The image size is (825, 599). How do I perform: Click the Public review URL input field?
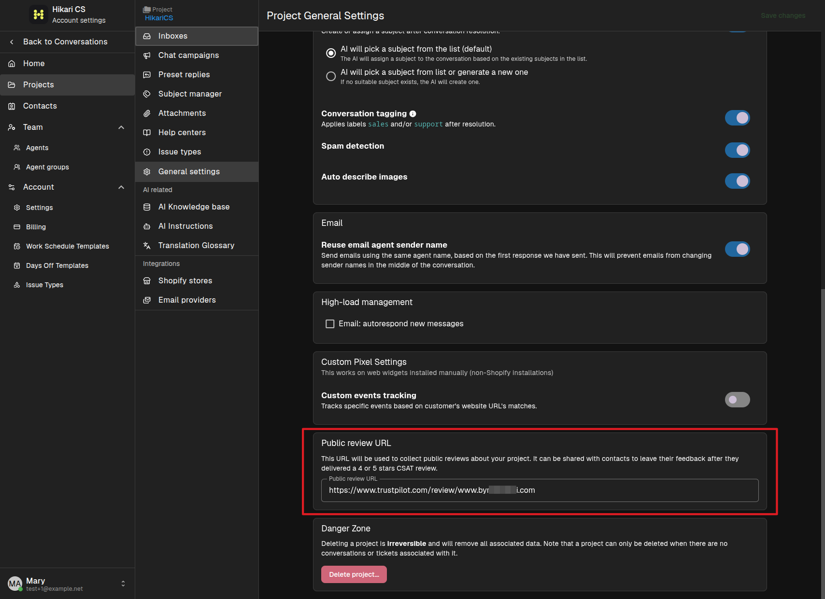click(x=540, y=490)
